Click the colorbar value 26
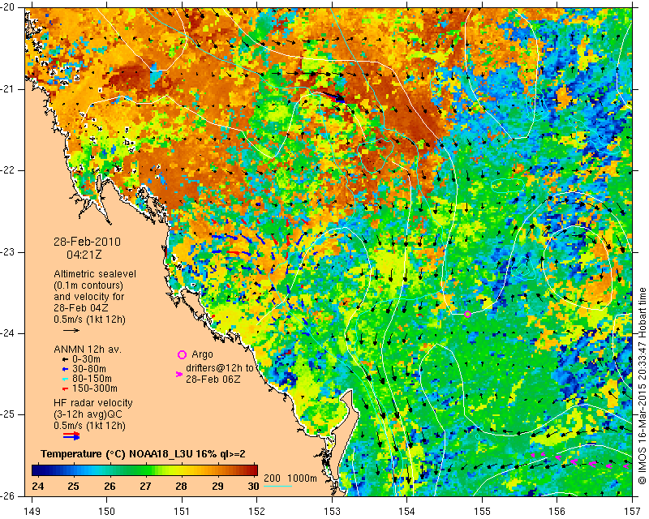This screenshot has width=649, height=519. click(110, 486)
